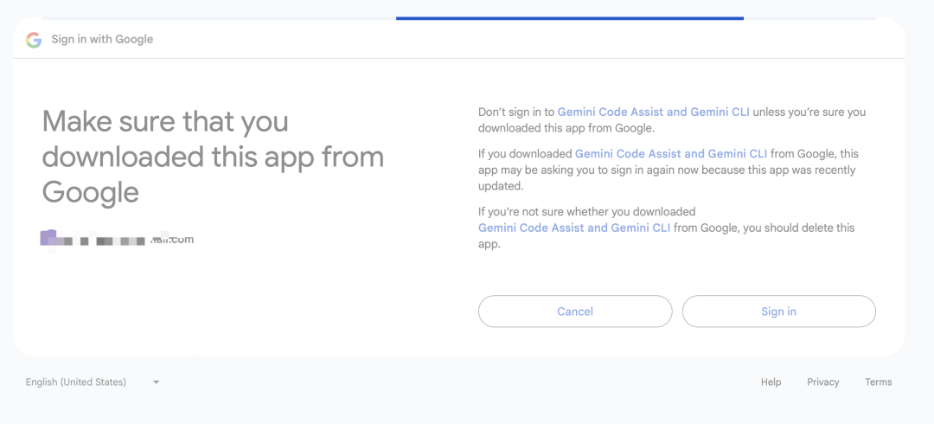Click Gemini Code Assist link after "If you downloaded"
Screen dimensions: 934x424
(671, 154)
